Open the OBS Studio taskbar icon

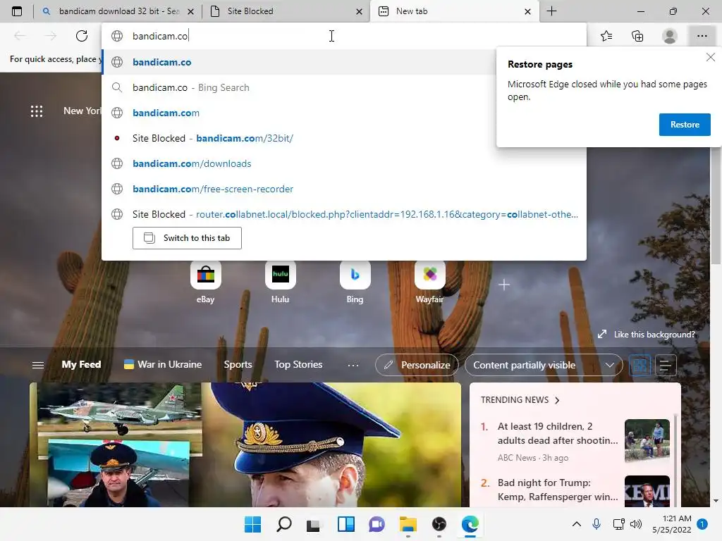439,524
